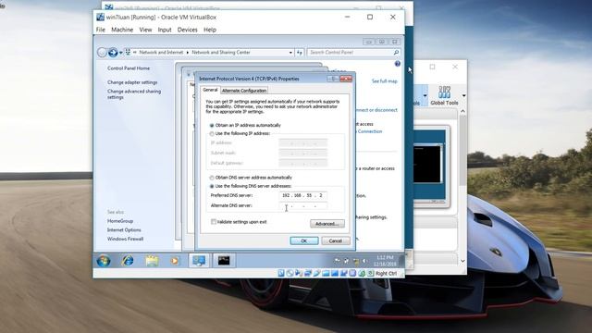592x333 pixels.
Task: Click the USB devices status icon
Action: [316, 273]
